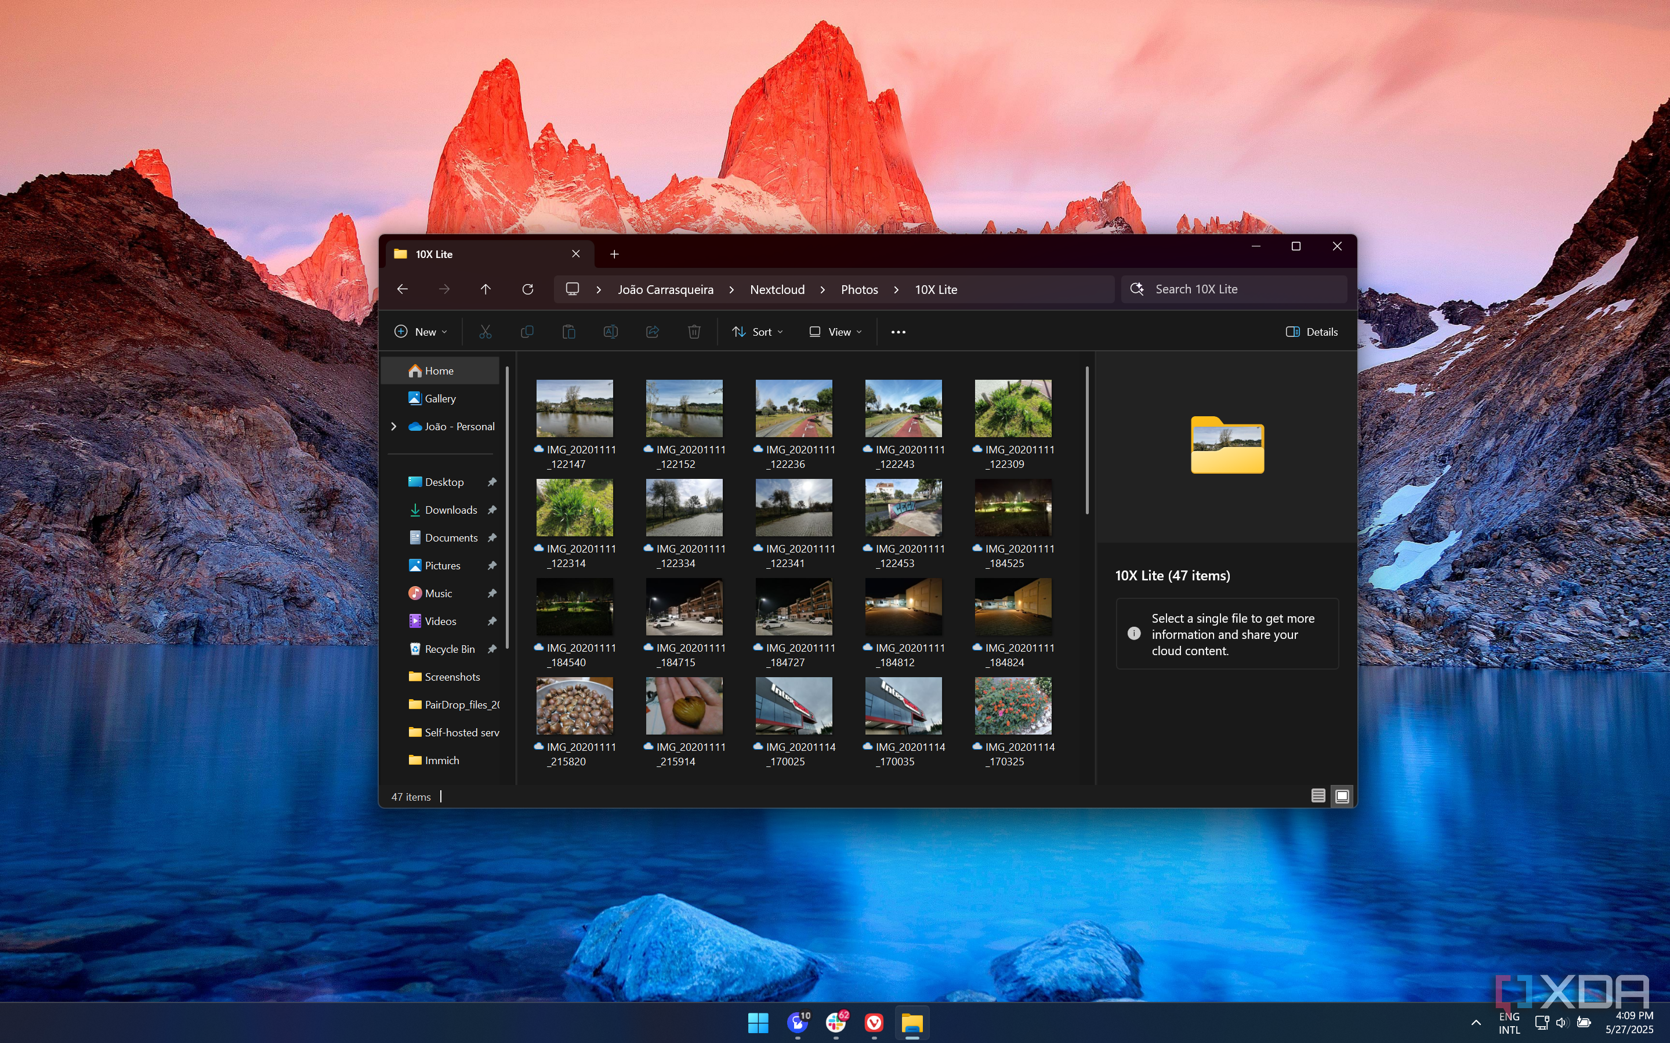Viewport: 1670px width, 1043px height.
Task: Refresh the folder view
Action: 527,289
